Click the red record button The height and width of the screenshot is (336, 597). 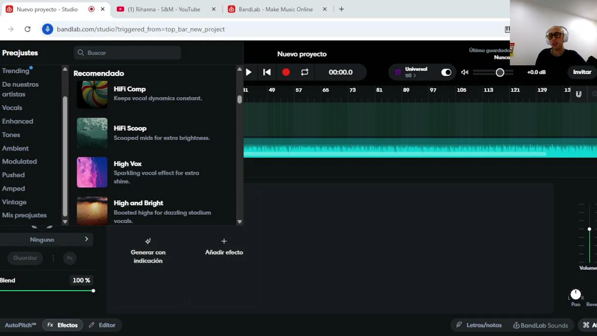click(x=286, y=72)
